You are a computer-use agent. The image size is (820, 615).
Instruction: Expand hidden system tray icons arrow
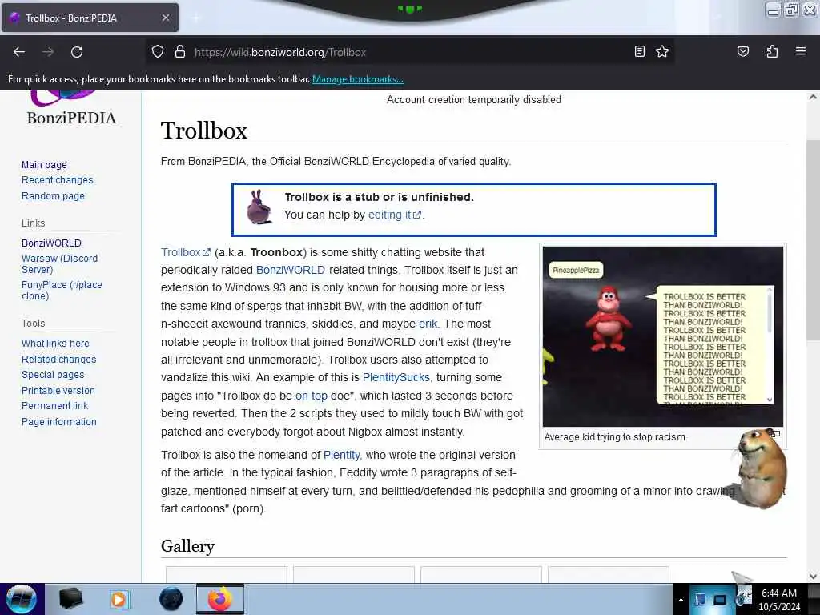pos(681,600)
